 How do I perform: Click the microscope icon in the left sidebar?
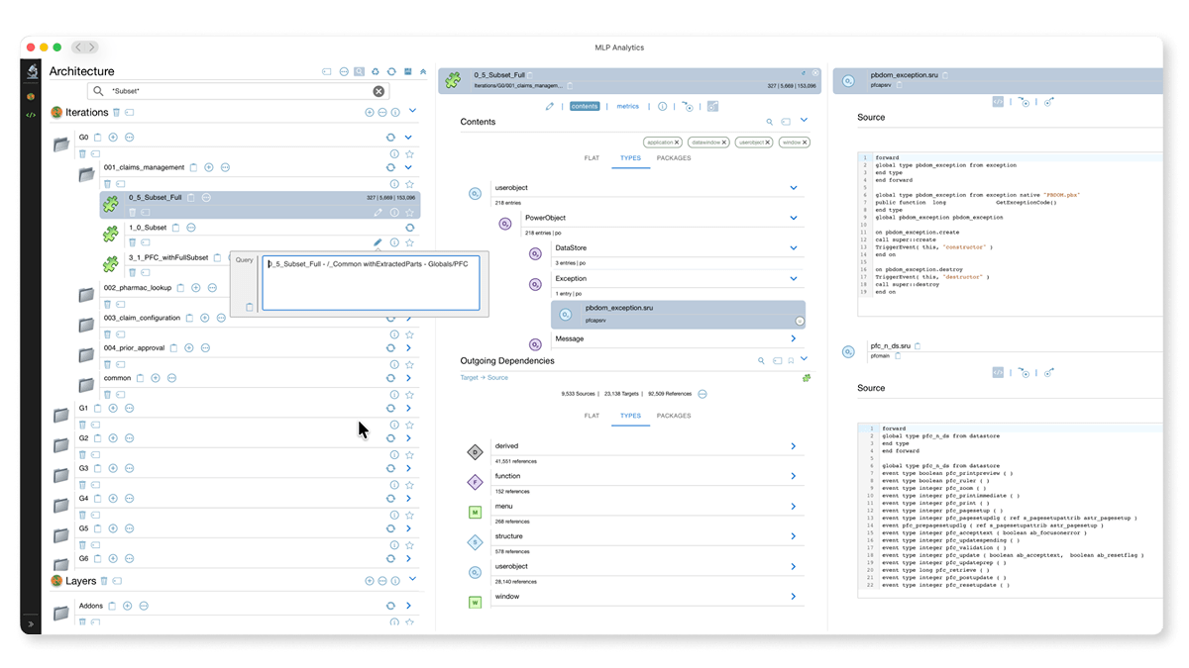coord(32,71)
